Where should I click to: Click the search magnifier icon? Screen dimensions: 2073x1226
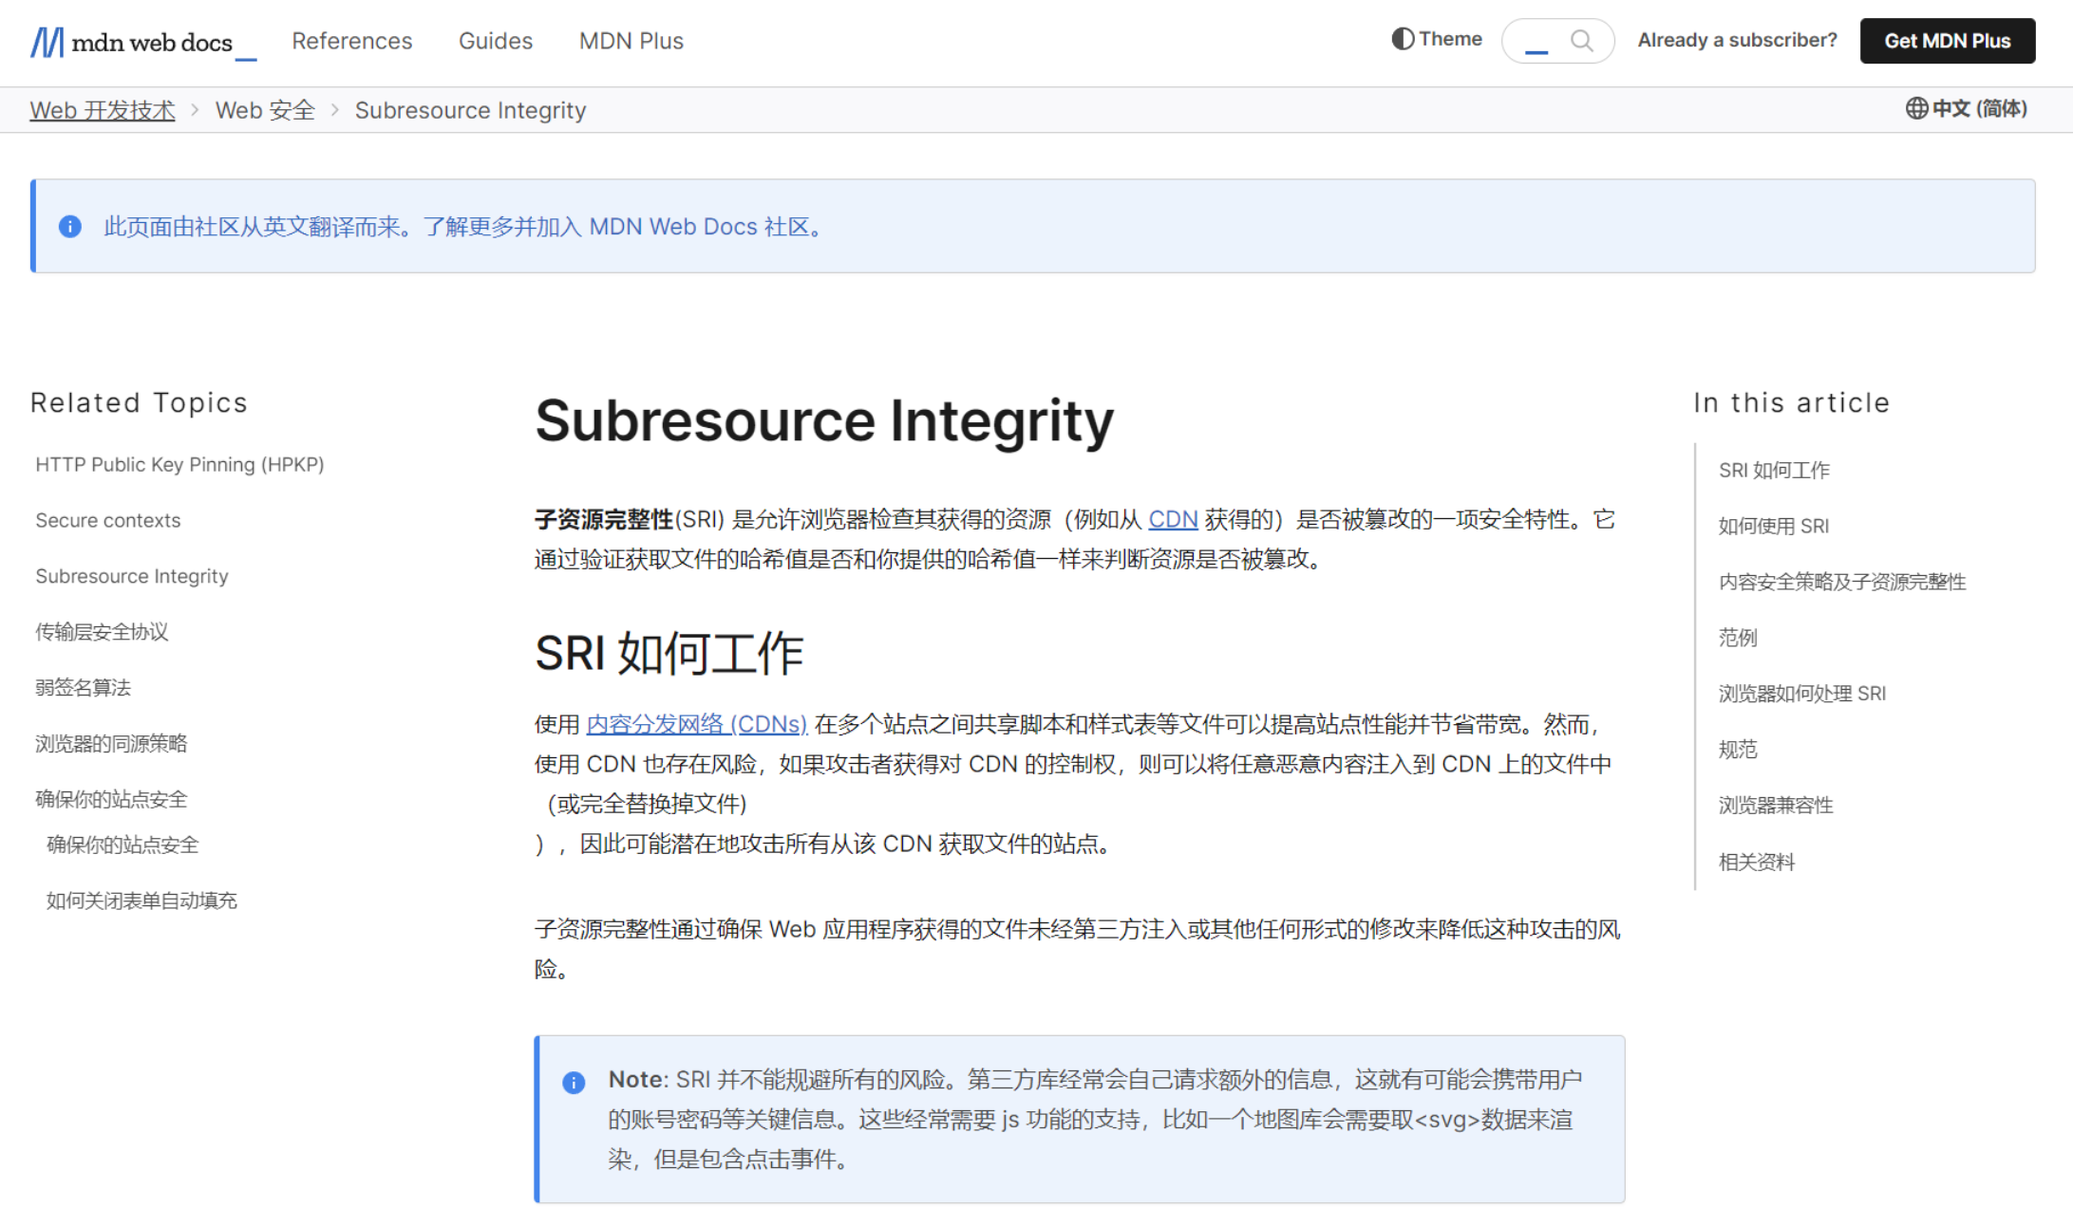pyautogui.click(x=1581, y=41)
